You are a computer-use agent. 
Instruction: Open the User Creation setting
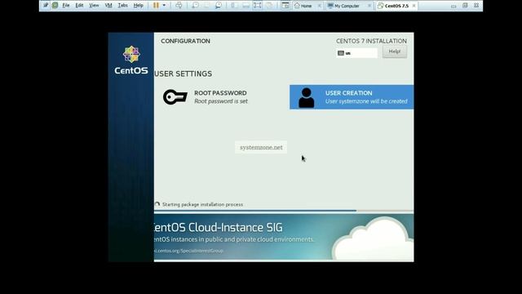(x=352, y=97)
